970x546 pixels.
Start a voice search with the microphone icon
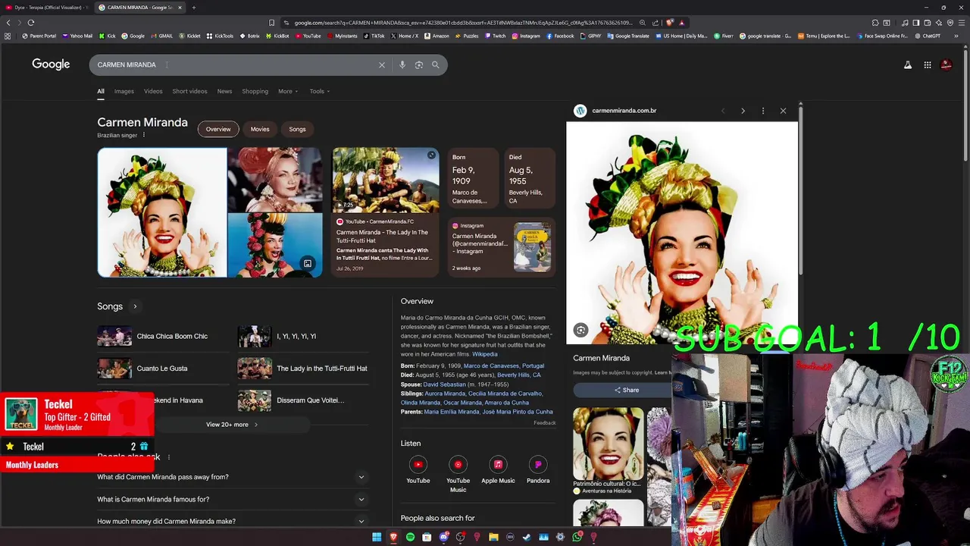[x=402, y=65]
